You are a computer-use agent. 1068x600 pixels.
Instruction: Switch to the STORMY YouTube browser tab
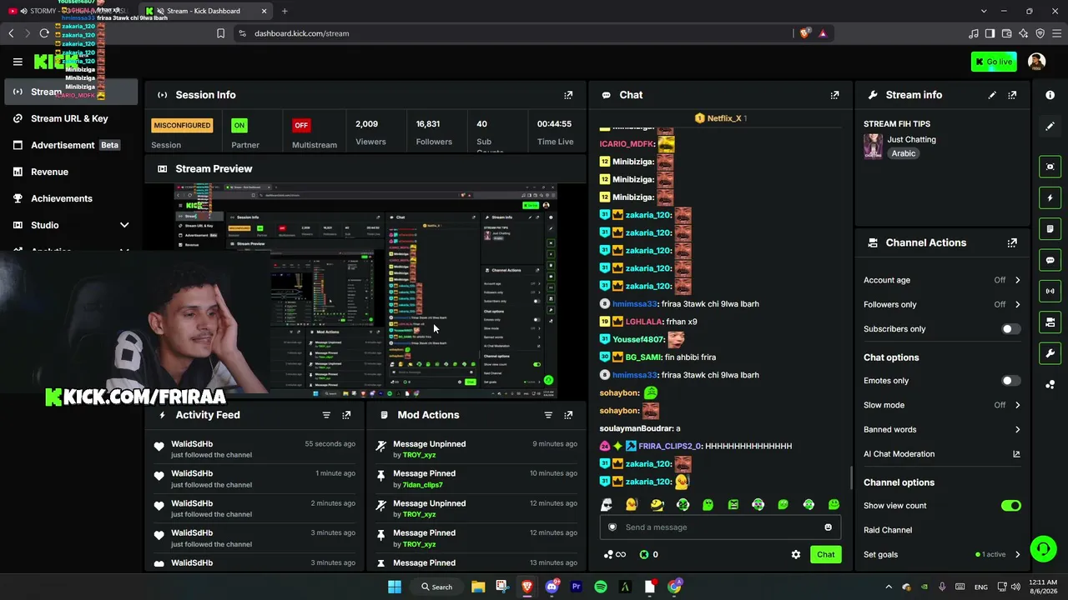[67, 11]
